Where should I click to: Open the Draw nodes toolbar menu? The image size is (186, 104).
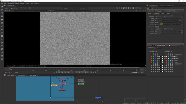tap(2, 10)
